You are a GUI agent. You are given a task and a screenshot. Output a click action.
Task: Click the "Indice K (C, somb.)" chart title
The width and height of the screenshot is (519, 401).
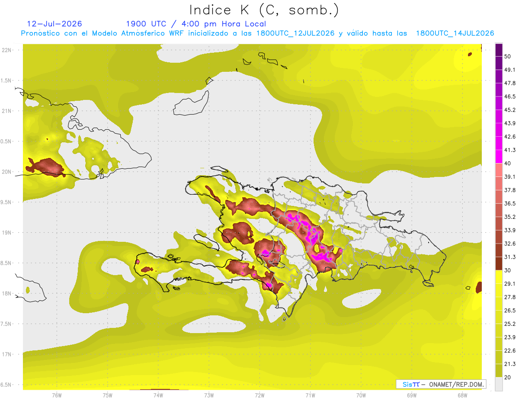tap(264, 10)
